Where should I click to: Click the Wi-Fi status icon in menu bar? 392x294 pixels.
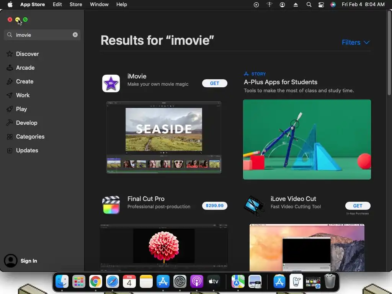269,5
